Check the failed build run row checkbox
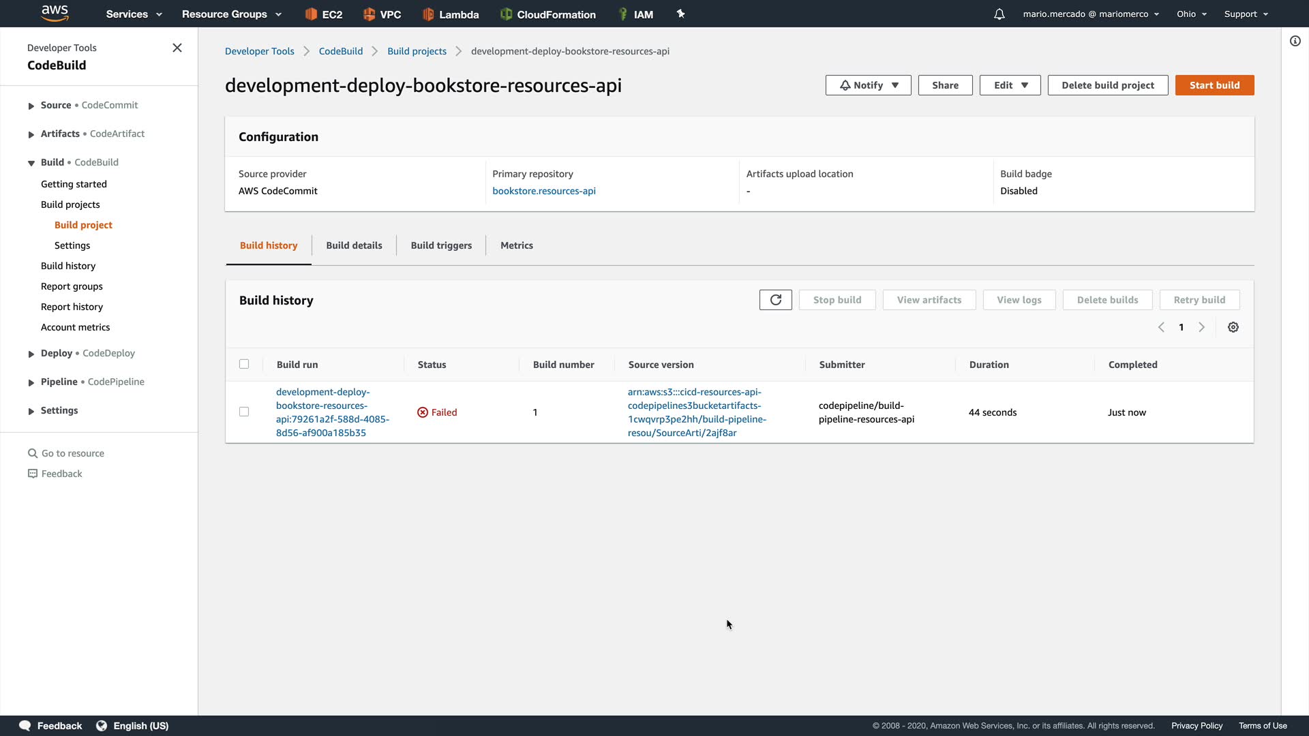This screenshot has width=1309, height=736. (x=244, y=412)
